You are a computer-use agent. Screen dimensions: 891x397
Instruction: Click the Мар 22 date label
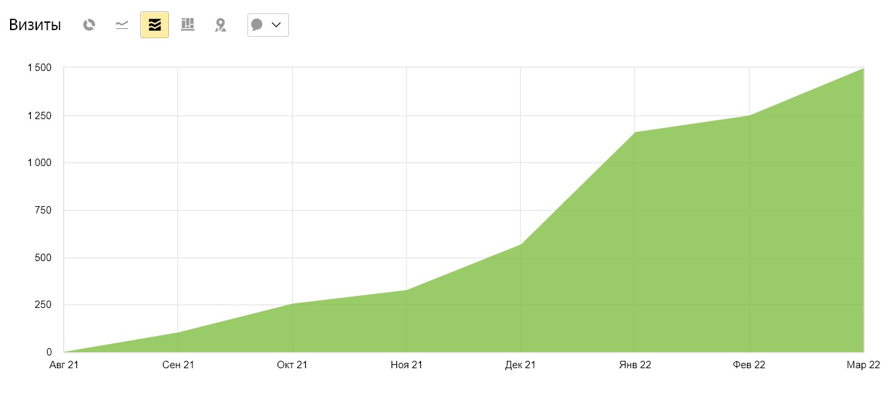coord(864,365)
